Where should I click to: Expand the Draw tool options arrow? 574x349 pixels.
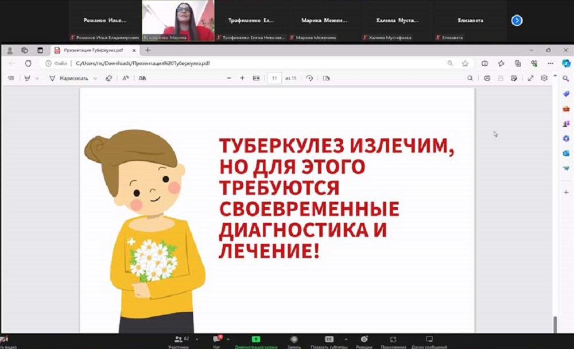click(95, 78)
